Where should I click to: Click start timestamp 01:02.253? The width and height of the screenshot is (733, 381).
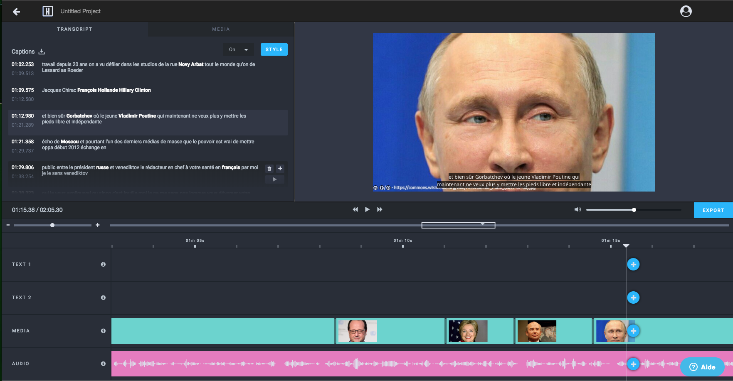click(22, 64)
